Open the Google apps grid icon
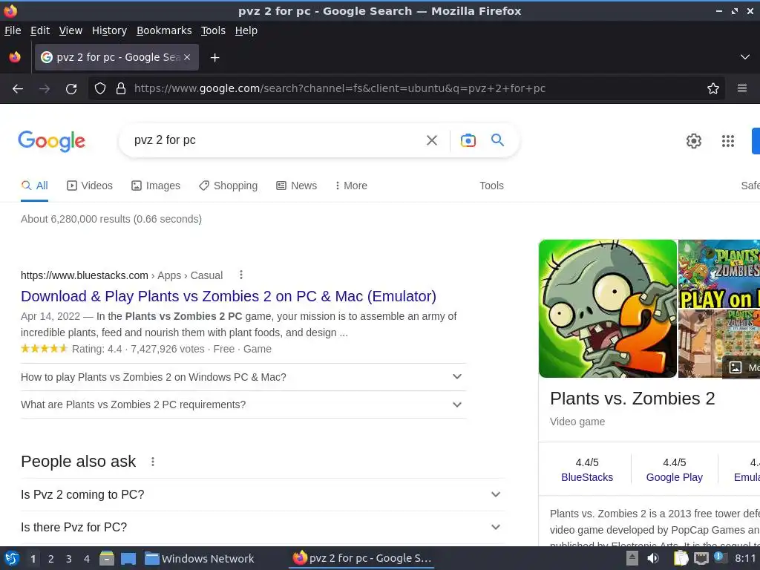 pos(728,141)
